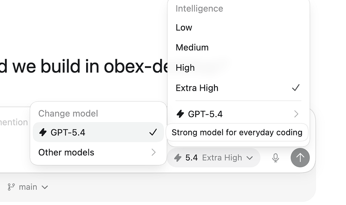Screen dimensions: 346x205
Task: Click the microphone dictation icon
Action: (275, 158)
